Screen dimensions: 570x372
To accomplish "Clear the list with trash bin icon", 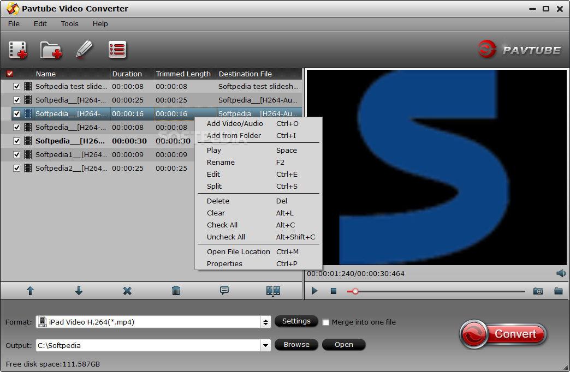I will [176, 291].
